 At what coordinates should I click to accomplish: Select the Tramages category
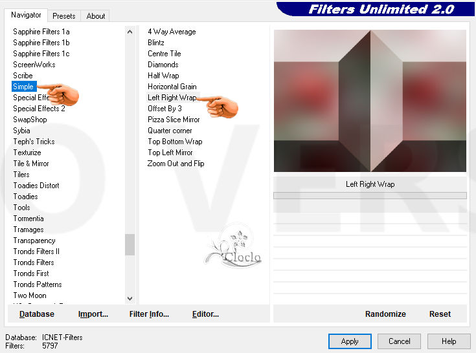pyautogui.click(x=28, y=230)
